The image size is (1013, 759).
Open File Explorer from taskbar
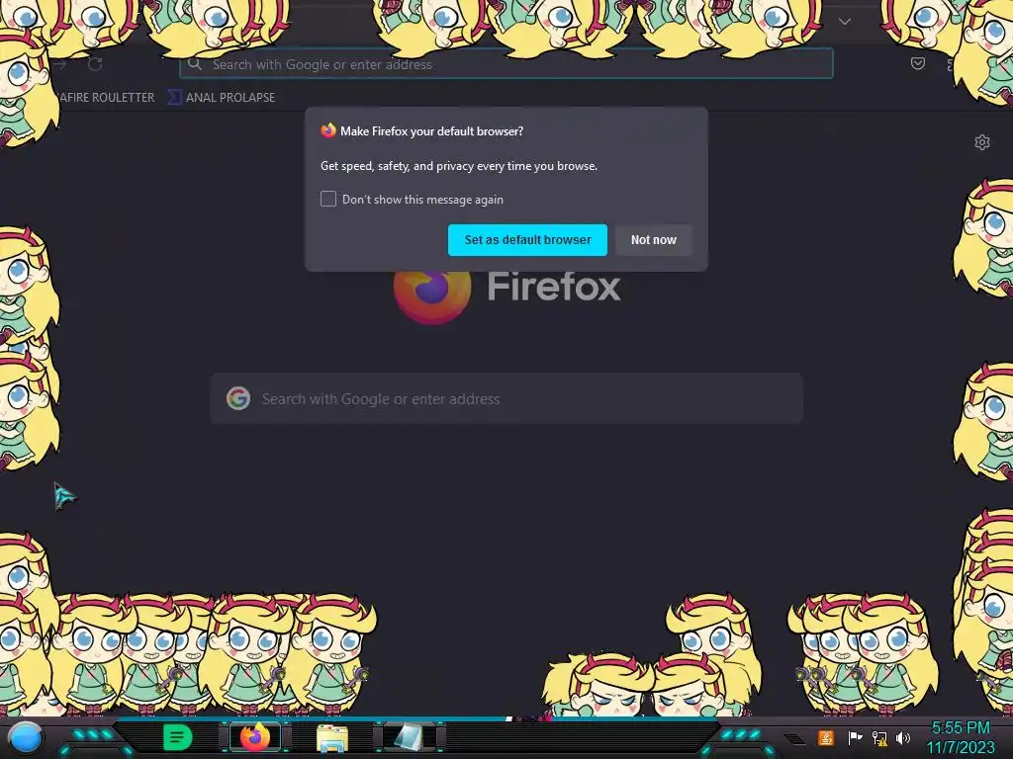(332, 737)
